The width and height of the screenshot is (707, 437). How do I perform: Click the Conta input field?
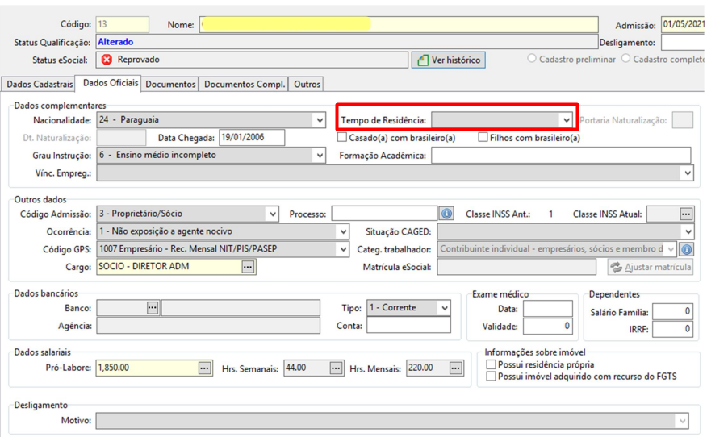click(408, 325)
